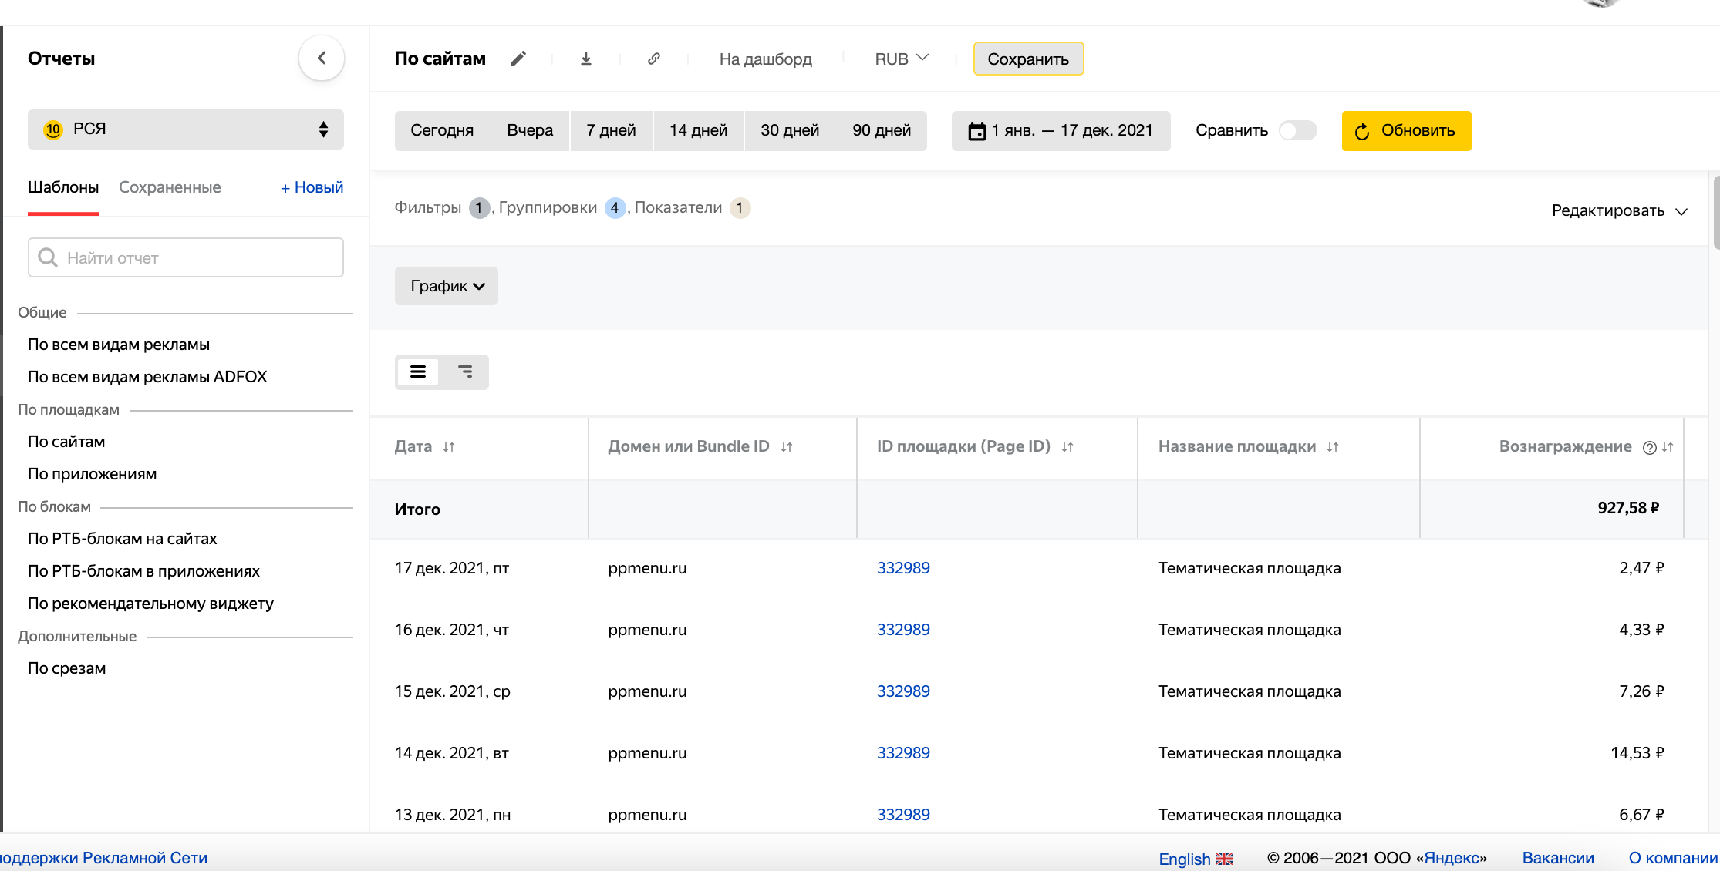Viewport: 1720px width, 871px height.
Task: Select the hierarchical tree table view icon
Action: (x=465, y=372)
